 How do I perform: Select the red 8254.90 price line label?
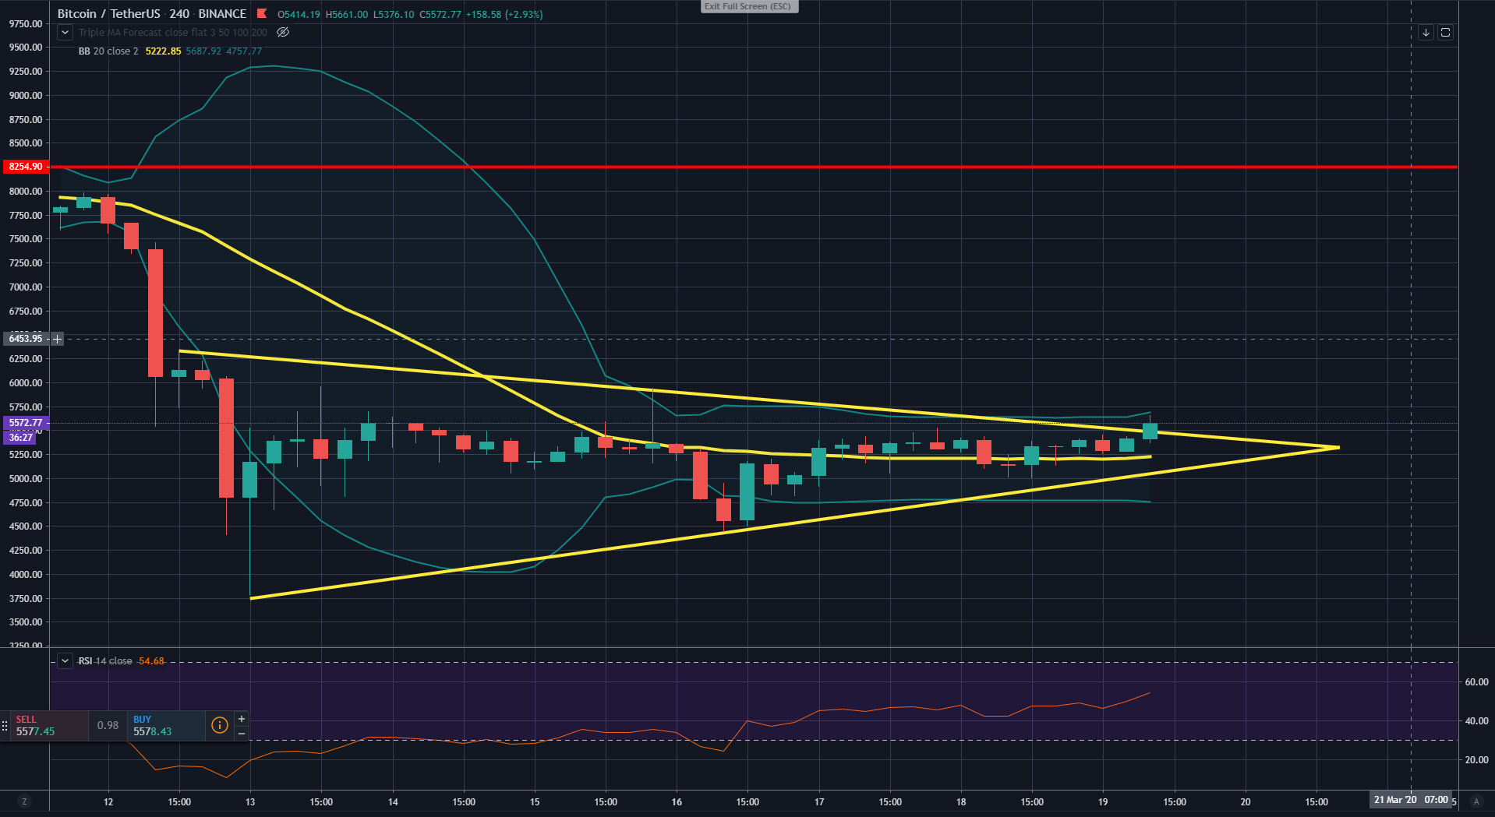click(26, 167)
